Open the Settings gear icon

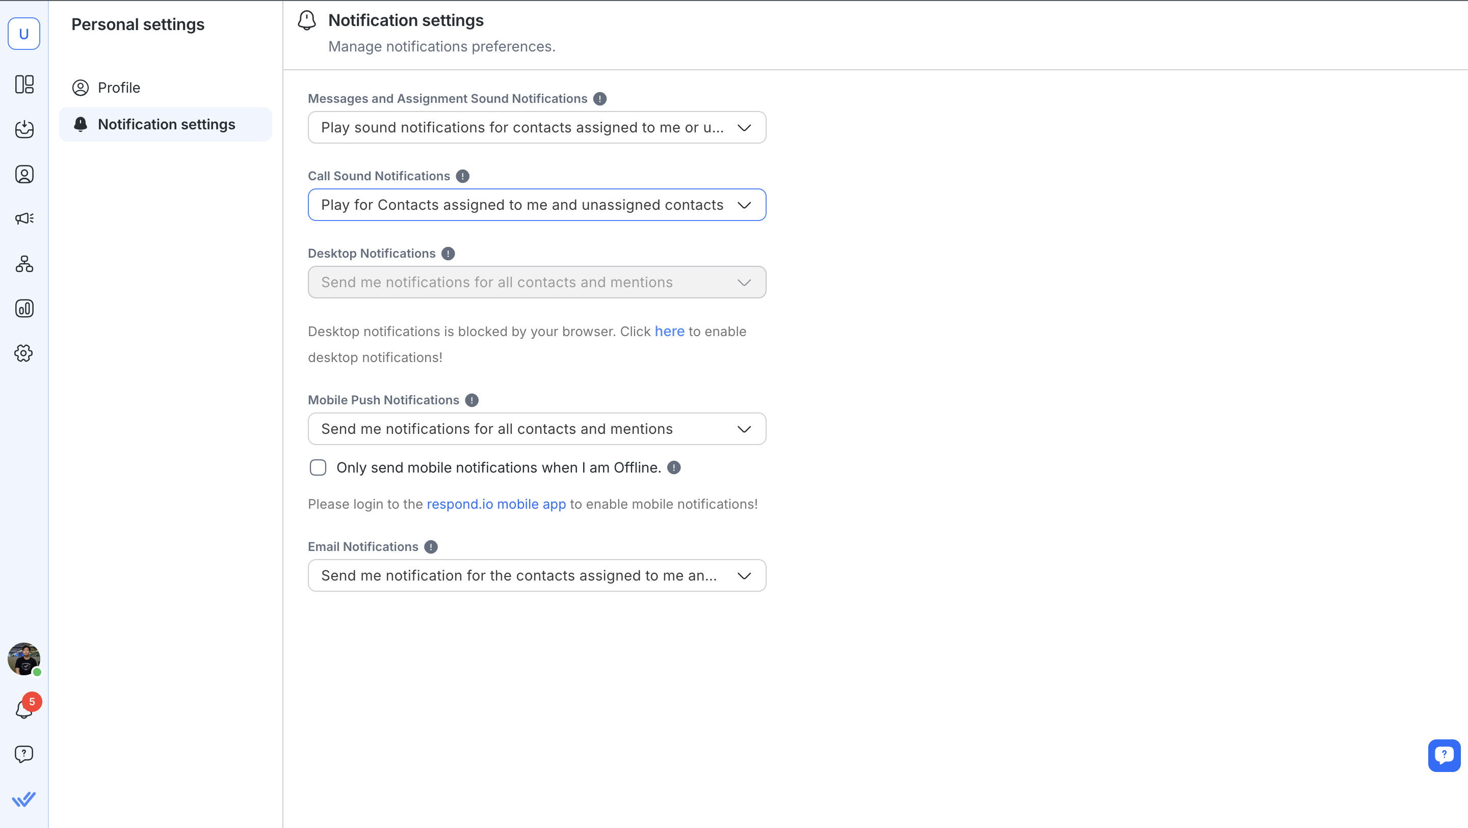(24, 353)
